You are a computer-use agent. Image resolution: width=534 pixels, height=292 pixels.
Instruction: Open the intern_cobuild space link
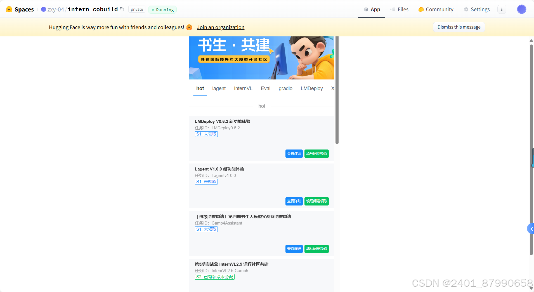pyautogui.click(x=93, y=9)
